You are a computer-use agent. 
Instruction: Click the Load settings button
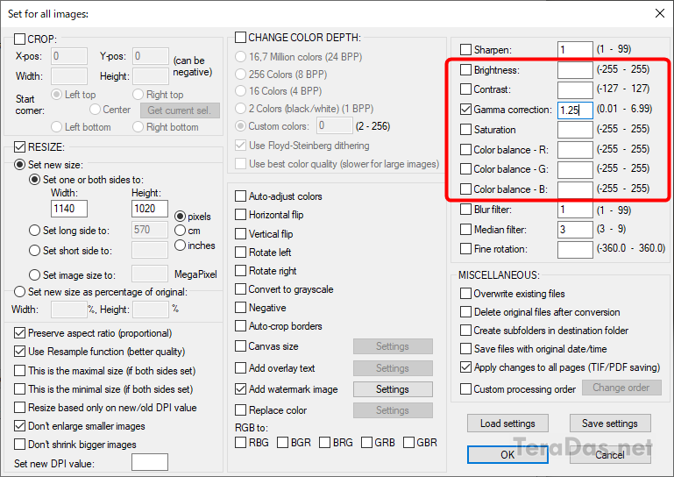pos(507,424)
